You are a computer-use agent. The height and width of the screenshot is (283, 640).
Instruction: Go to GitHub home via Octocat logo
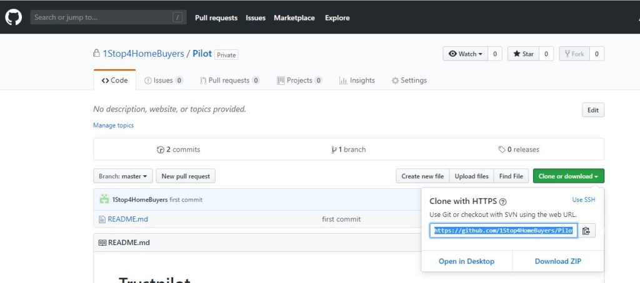[14, 17]
